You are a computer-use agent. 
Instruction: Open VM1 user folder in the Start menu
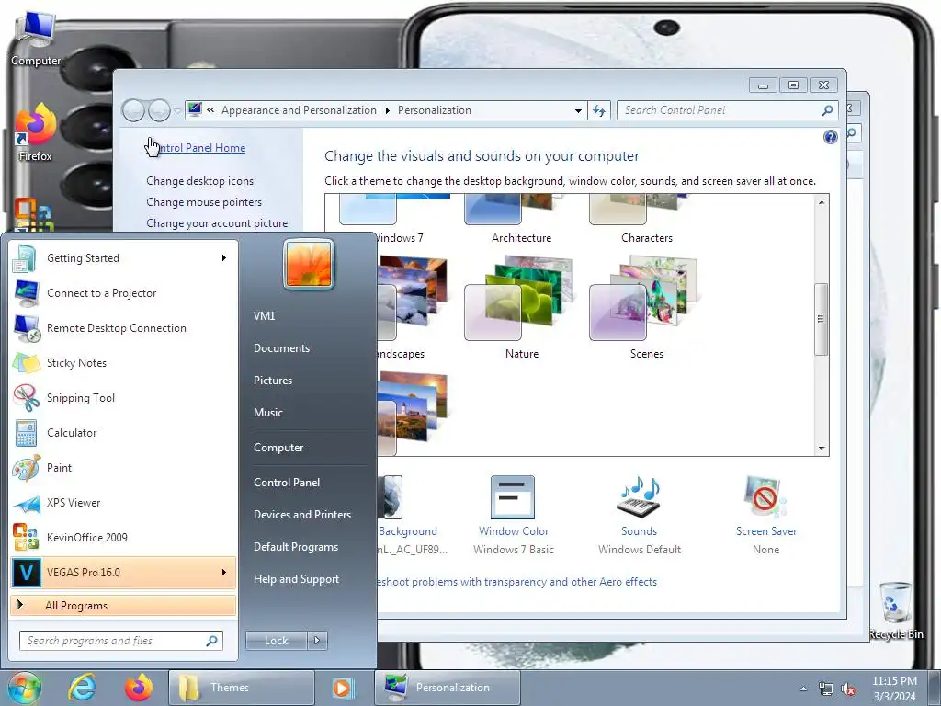(x=264, y=316)
